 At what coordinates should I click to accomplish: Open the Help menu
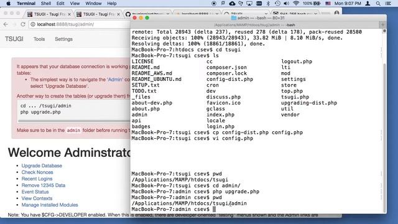(112, 3)
